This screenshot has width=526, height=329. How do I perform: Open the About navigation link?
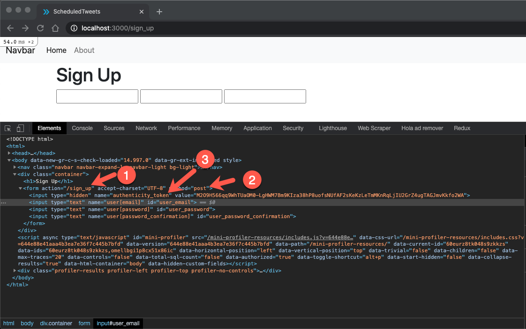[84, 50]
